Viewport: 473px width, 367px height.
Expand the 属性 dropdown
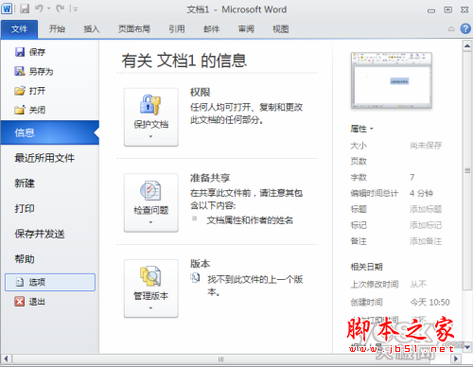(x=361, y=129)
